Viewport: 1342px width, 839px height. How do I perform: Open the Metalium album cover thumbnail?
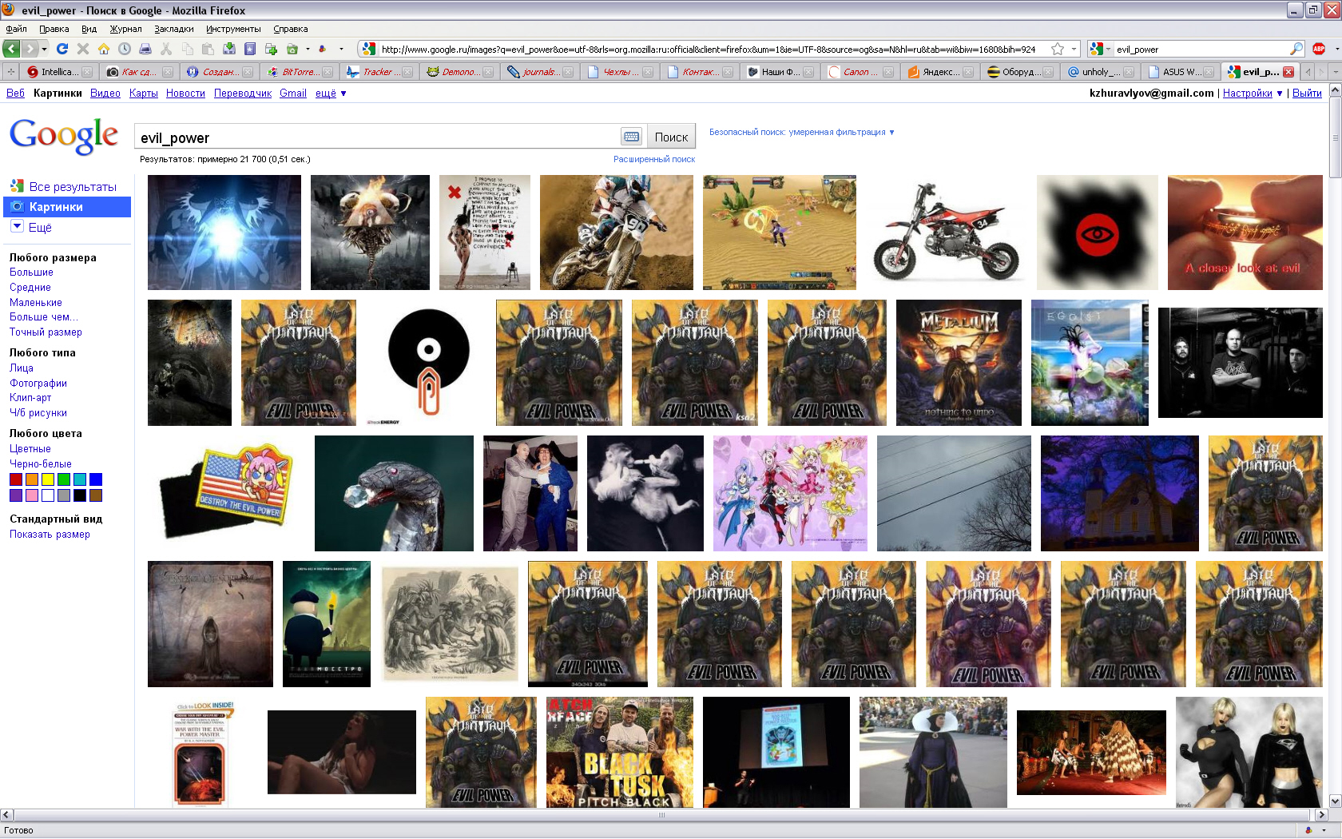pyautogui.click(x=959, y=363)
